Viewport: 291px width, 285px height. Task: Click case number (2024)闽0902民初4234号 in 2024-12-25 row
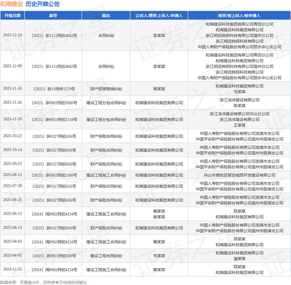click(x=54, y=270)
